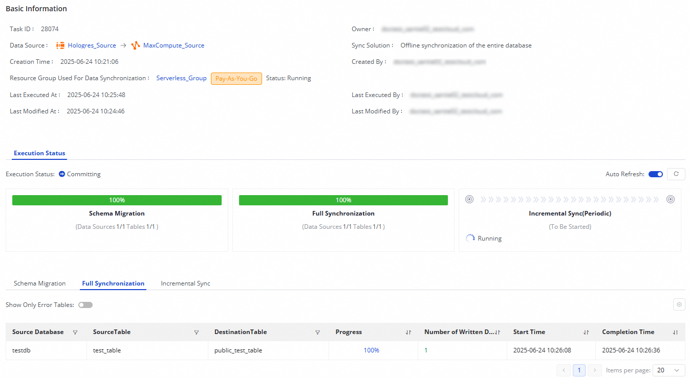This screenshot has width=689, height=379.
Task: Open the table settings gear icon
Action: click(679, 304)
